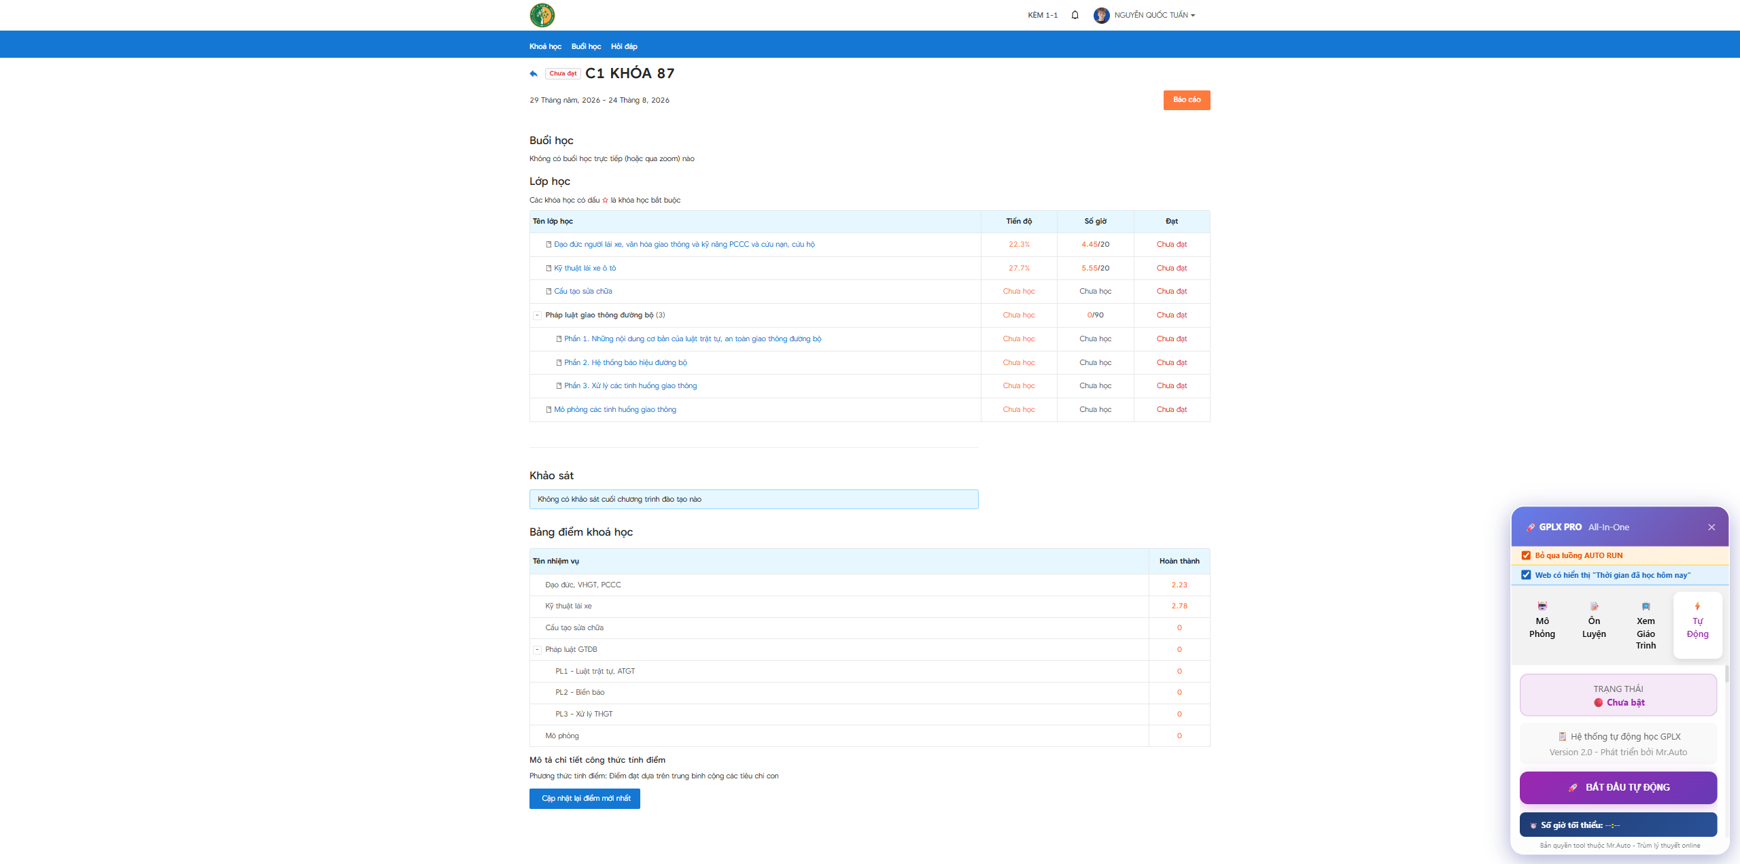This screenshot has height=864, width=1740.
Task: Click the Đạo đức, VHGT, PCCC score row
Action: coord(869,585)
